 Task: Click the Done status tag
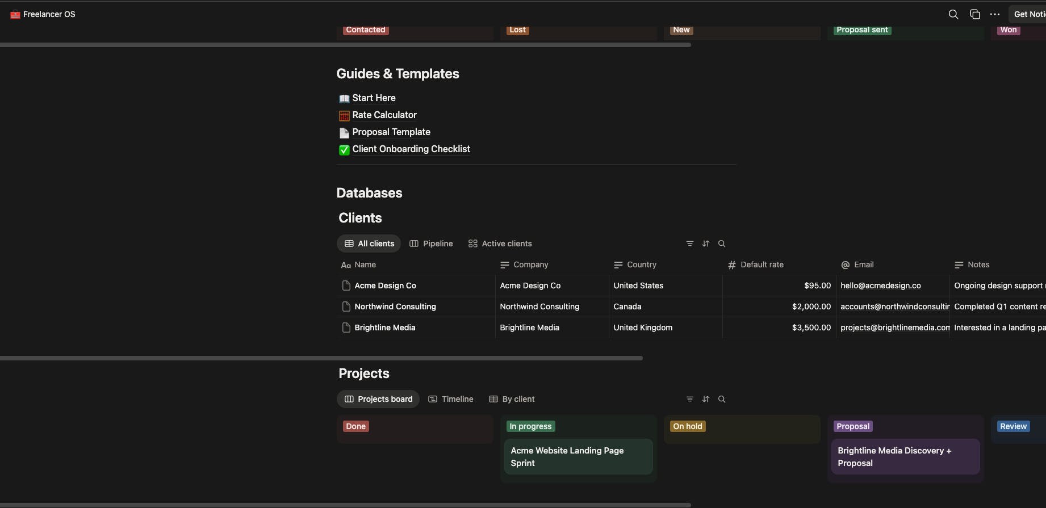(x=356, y=426)
